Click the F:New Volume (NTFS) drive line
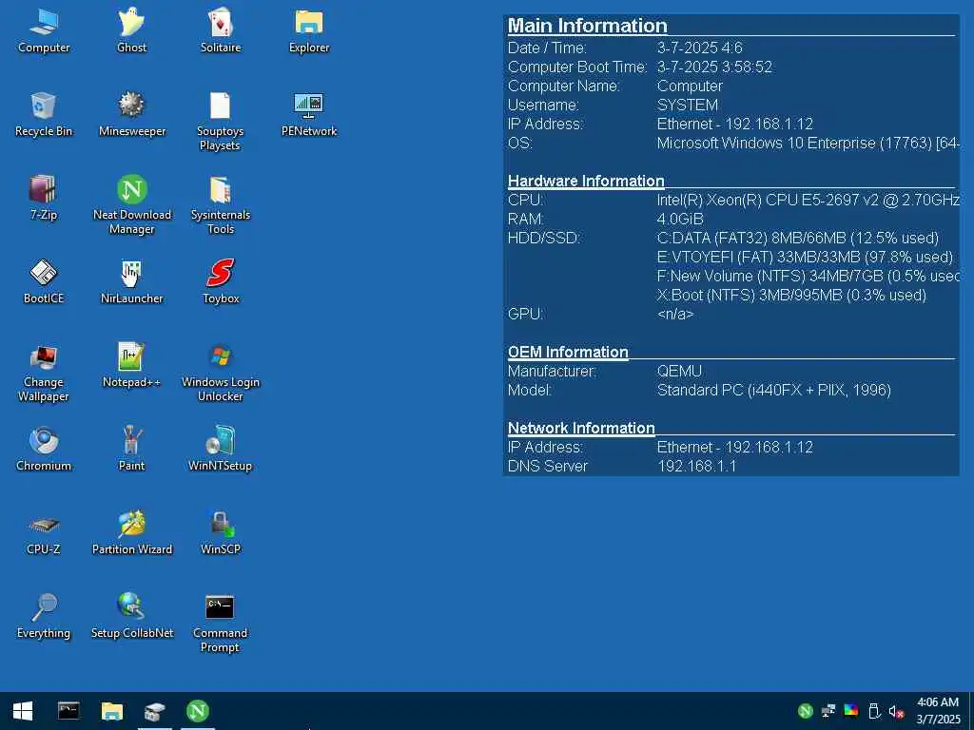 (808, 277)
